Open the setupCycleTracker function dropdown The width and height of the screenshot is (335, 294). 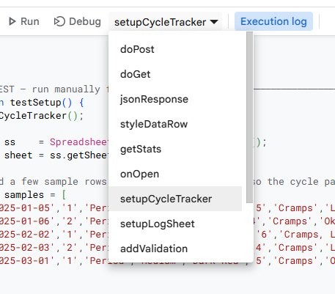[166, 22]
